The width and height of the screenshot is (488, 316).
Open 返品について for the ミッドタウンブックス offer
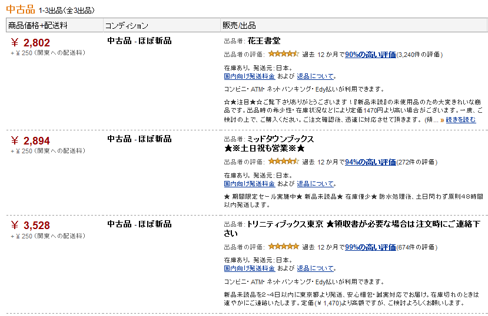click(315, 184)
